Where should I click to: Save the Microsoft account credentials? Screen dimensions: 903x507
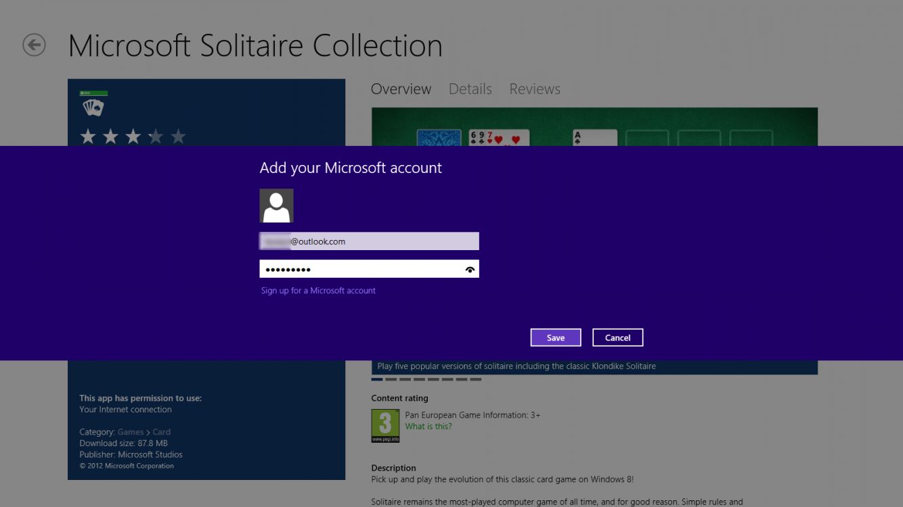[555, 337]
